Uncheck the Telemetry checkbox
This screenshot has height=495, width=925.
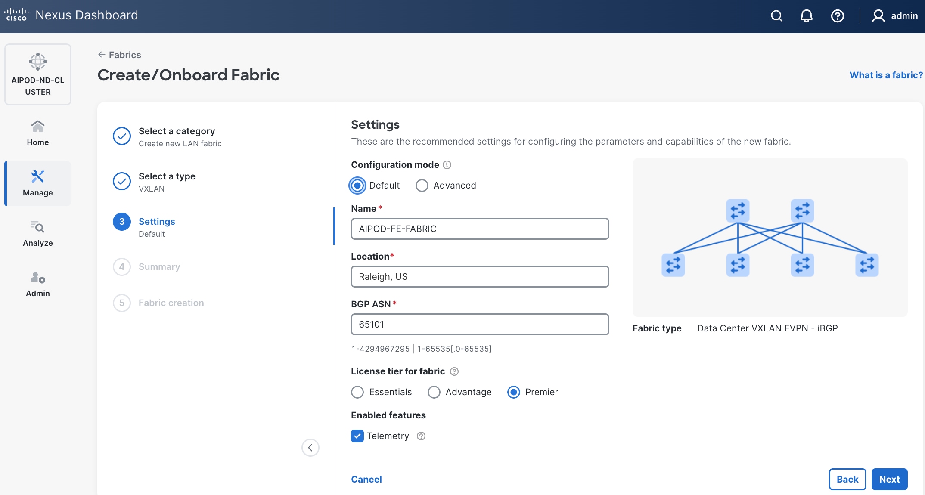[x=357, y=436]
